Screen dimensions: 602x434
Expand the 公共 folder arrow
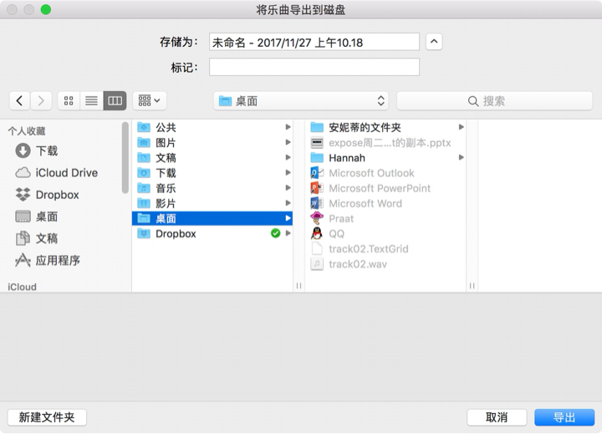288,127
